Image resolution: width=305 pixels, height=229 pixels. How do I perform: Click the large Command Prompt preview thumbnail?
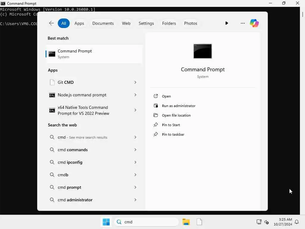(x=203, y=51)
